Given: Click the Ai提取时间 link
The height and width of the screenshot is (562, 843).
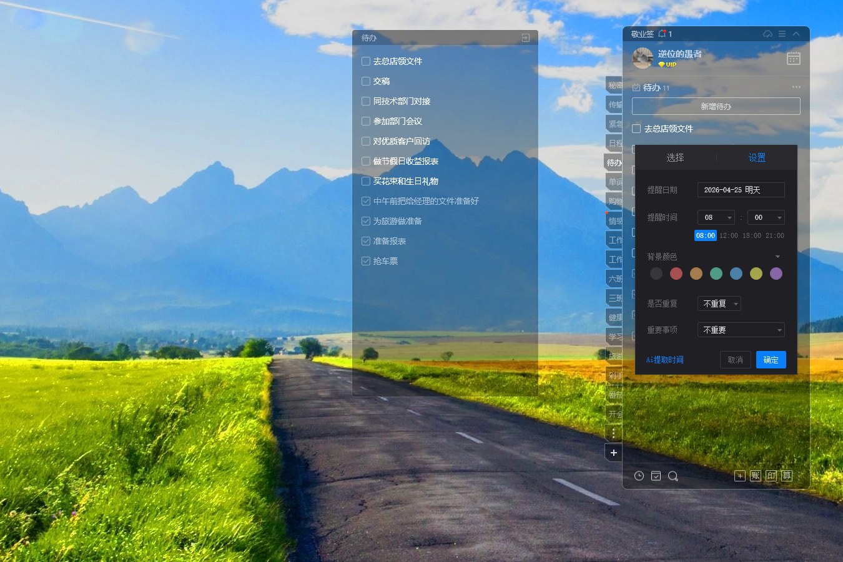Looking at the screenshot, I should point(664,360).
